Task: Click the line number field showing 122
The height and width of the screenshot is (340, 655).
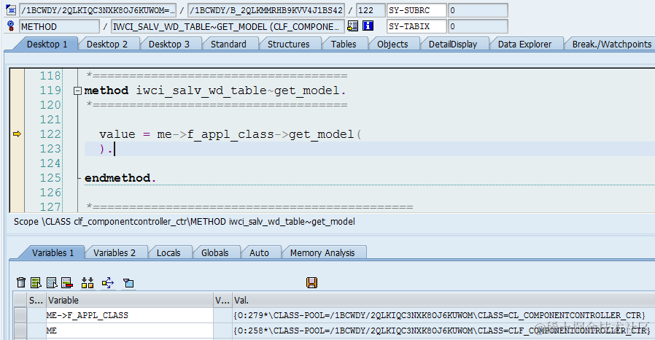Action: [371, 10]
